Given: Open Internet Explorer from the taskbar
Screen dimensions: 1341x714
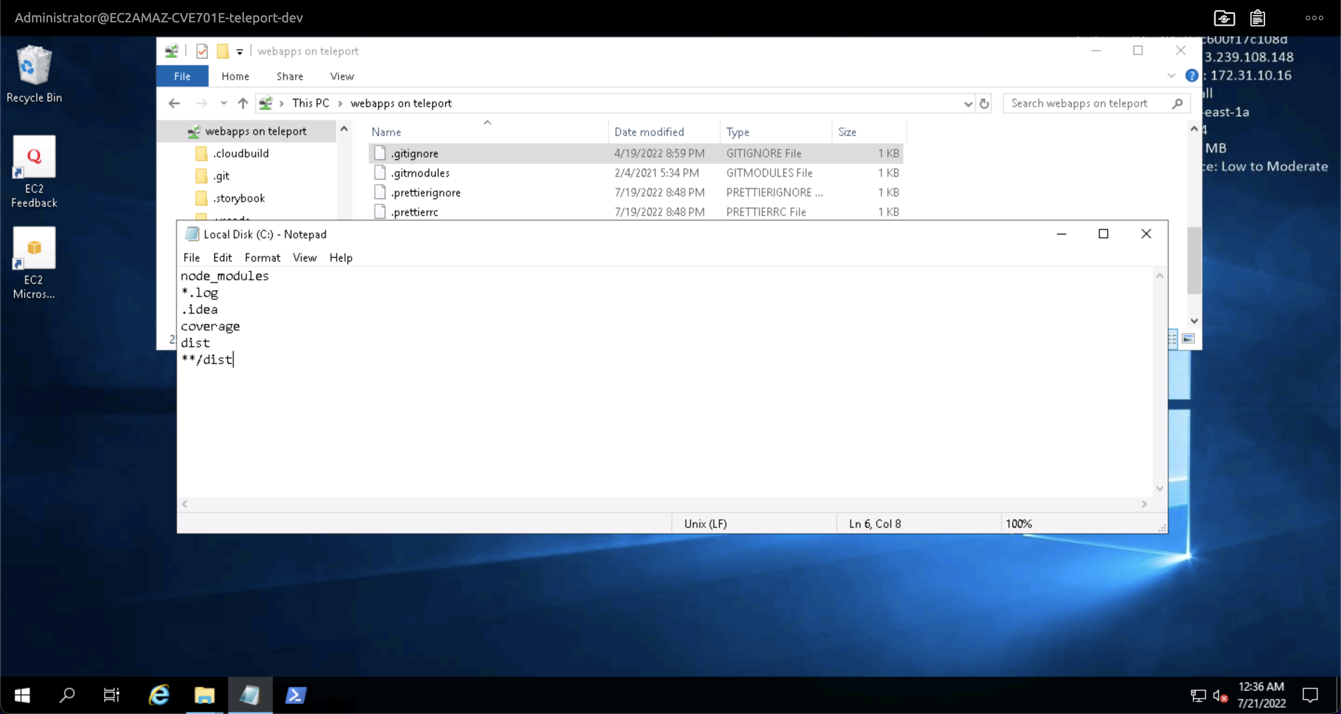Looking at the screenshot, I should click(x=159, y=695).
